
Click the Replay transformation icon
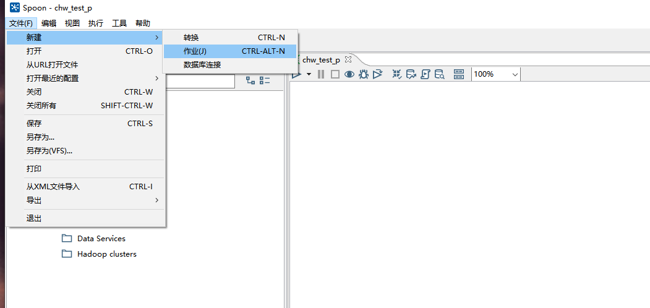click(377, 74)
